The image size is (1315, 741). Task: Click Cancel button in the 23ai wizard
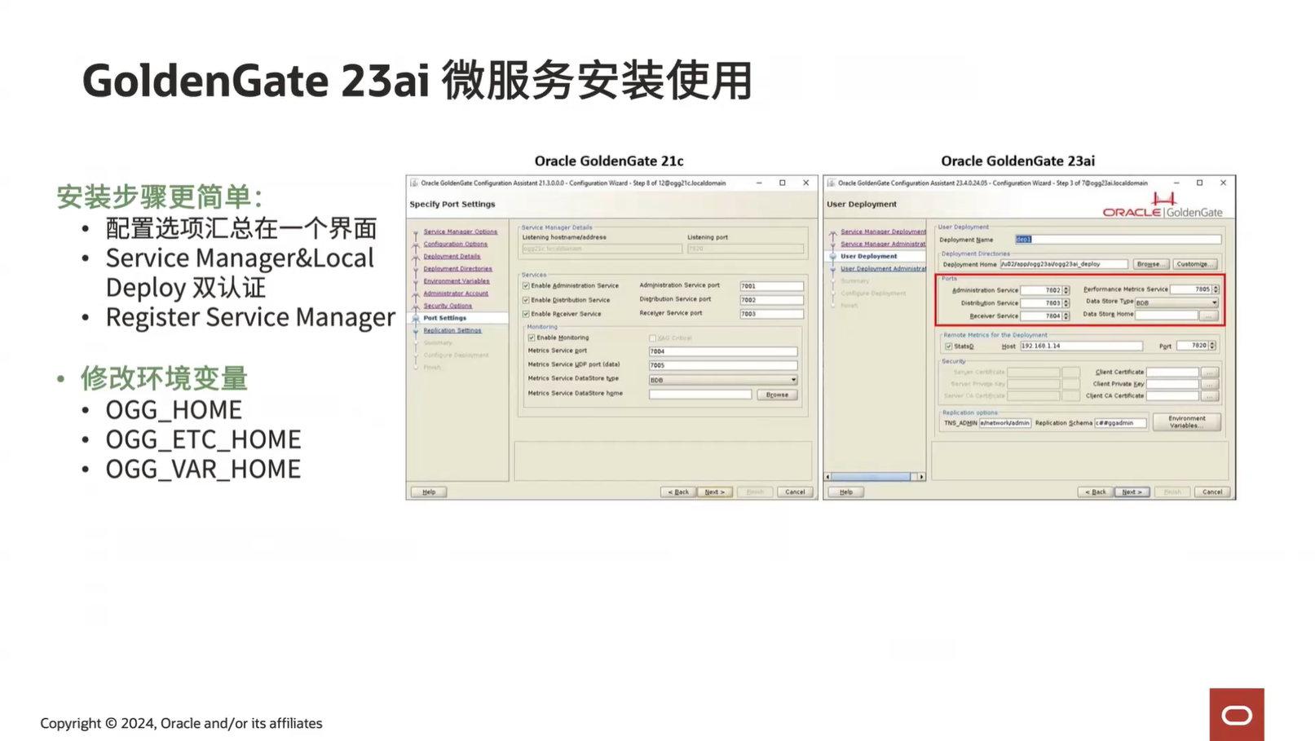click(1212, 492)
